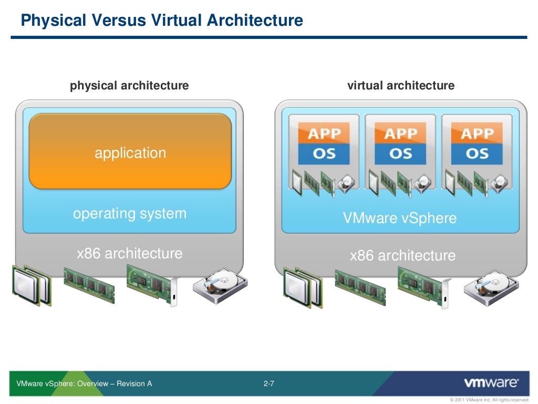The image size is (538, 404).
Task: Click the orange APP block in the leftmost virtual machine
Action: point(324,133)
